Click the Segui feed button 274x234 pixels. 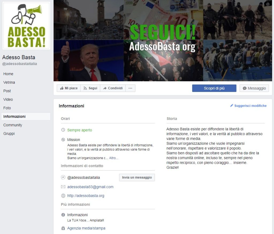point(90,88)
